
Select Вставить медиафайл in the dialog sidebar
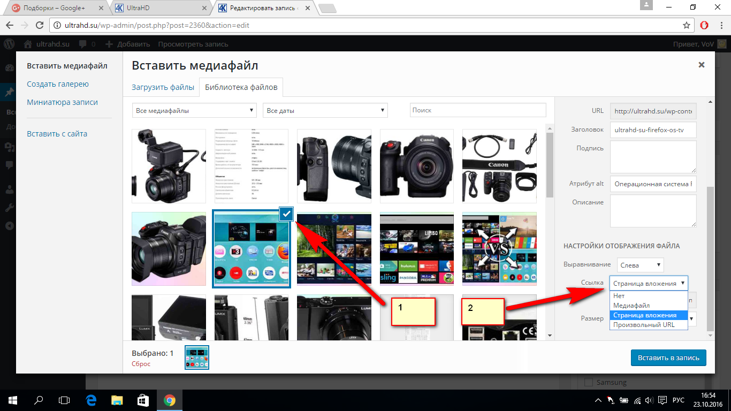click(x=67, y=66)
